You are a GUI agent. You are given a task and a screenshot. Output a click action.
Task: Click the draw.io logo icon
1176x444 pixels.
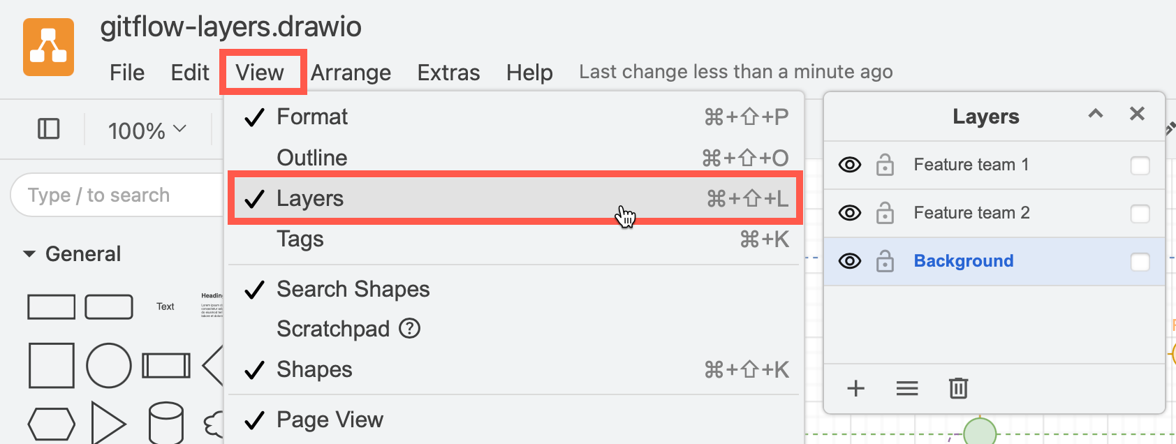(x=47, y=46)
